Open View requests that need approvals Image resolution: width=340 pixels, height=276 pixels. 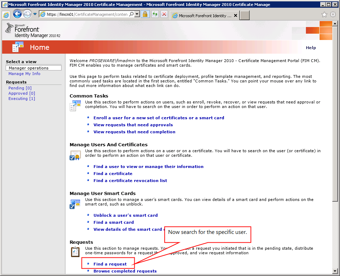(x=133, y=125)
